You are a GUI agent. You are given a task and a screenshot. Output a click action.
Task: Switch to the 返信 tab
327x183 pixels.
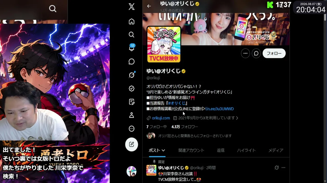pos(221,150)
